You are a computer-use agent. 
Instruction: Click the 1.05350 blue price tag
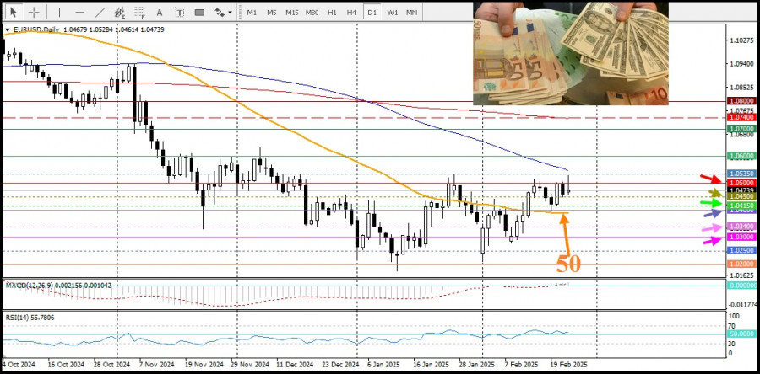click(741, 174)
